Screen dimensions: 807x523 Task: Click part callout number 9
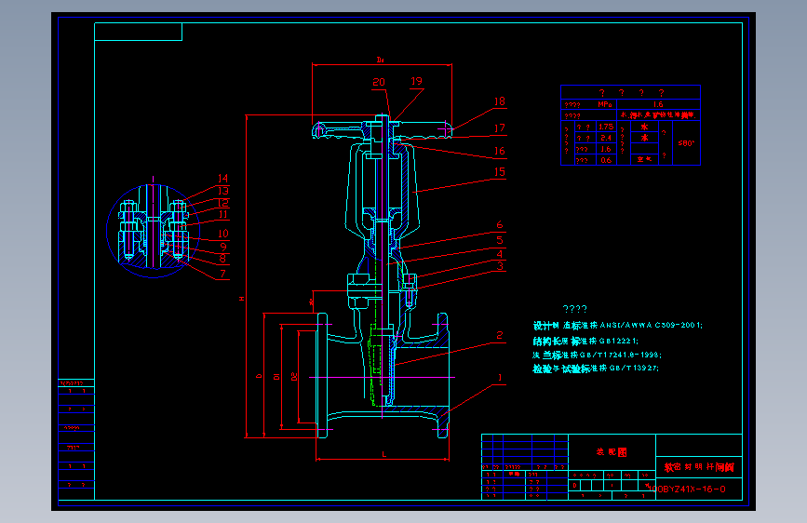pyautogui.click(x=222, y=248)
